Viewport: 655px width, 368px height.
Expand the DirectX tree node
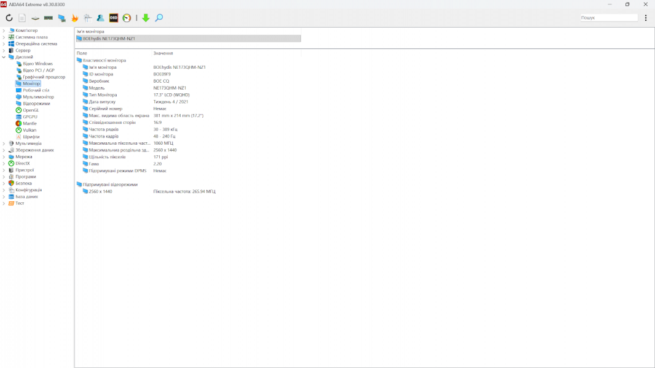4,163
